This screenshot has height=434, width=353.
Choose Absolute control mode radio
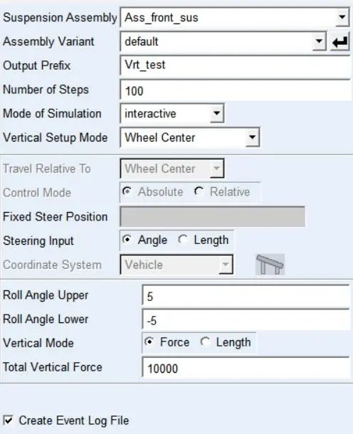(127, 191)
